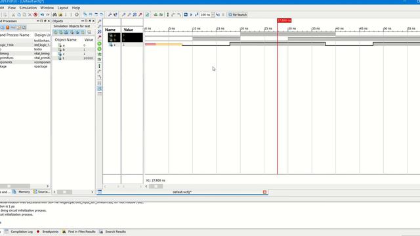The width and height of the screenshot is (420, 236).
Task: Click the Paste icon in main toolbar
Action: (x=24, y=14)
